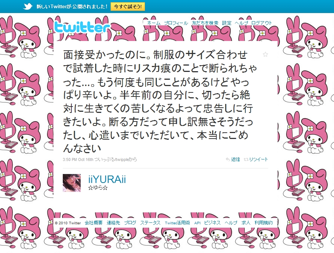This screenshot has height=253, width=334.
Task: Click the Twitter bird icon in top banner
Action: click(x=28, y=6)
